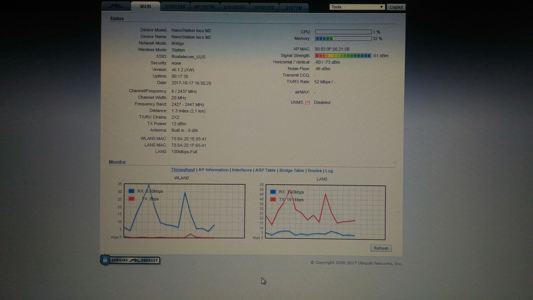Click the LAN0 MAC address value
The height and width of the screenshot is (300, 533).
coord(189,145)
